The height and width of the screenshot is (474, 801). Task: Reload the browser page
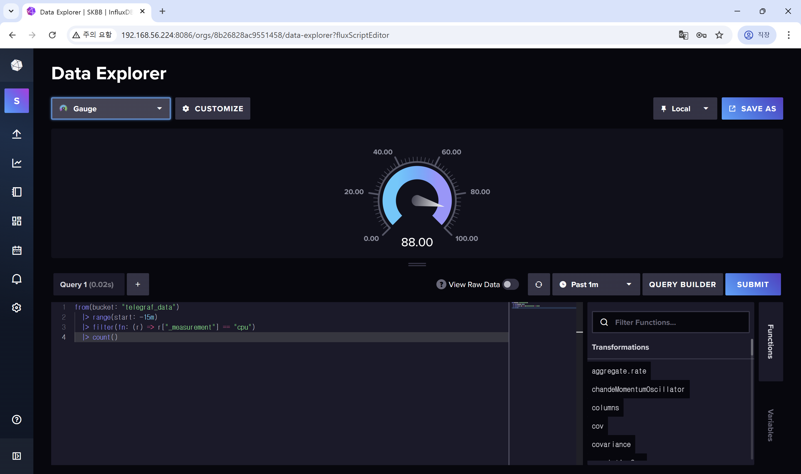[x=52, y=35]
